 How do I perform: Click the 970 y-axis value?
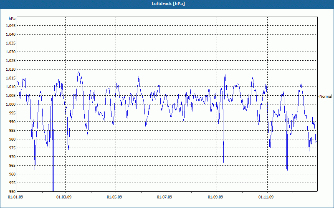click(13, 157)
